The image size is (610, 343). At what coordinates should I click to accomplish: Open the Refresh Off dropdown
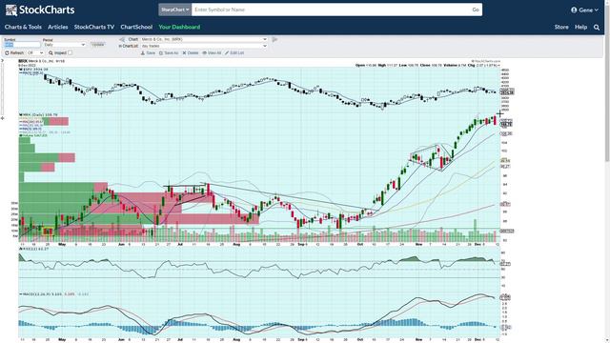click(x=35, y=53)
